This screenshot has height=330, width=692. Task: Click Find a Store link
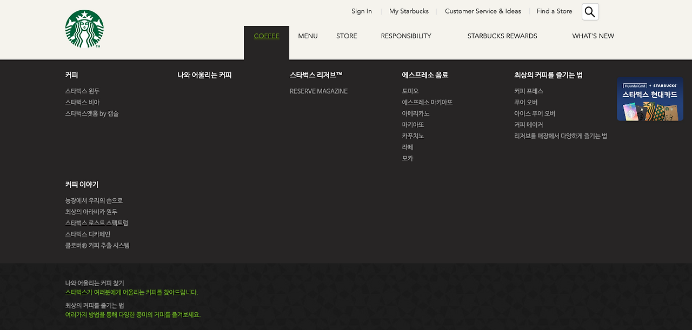[x=554, y=11]
